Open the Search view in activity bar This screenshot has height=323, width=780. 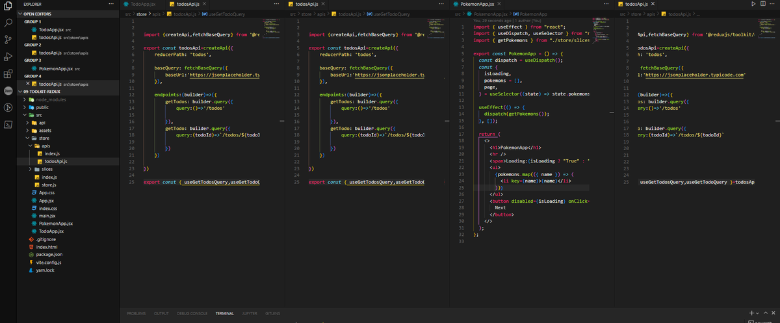click(x=8, y=23)
